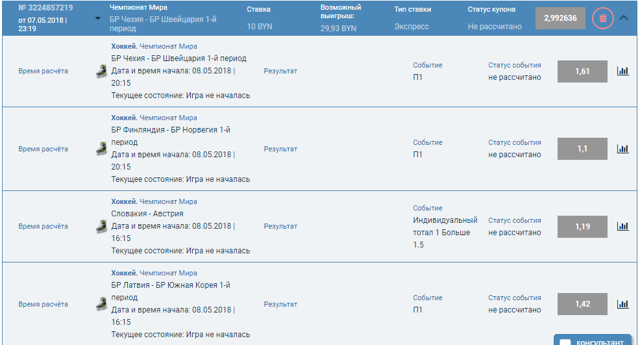Image resolution: width=640 pixels, height=345 pixels.
Task: Click Время расчёта in the Латвия - Южная Корея row
Action: click(x=43, y=304)
